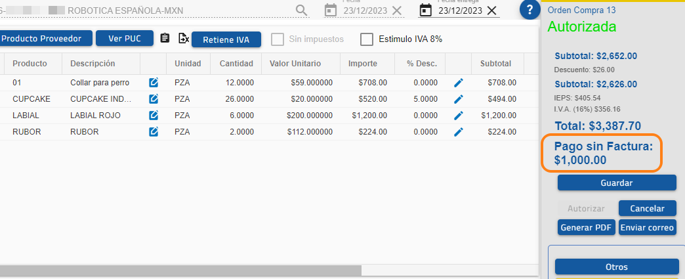Viewport: 685px width, 279px height.
Task: Click the Cantidad column header
Action: point(236,64)
